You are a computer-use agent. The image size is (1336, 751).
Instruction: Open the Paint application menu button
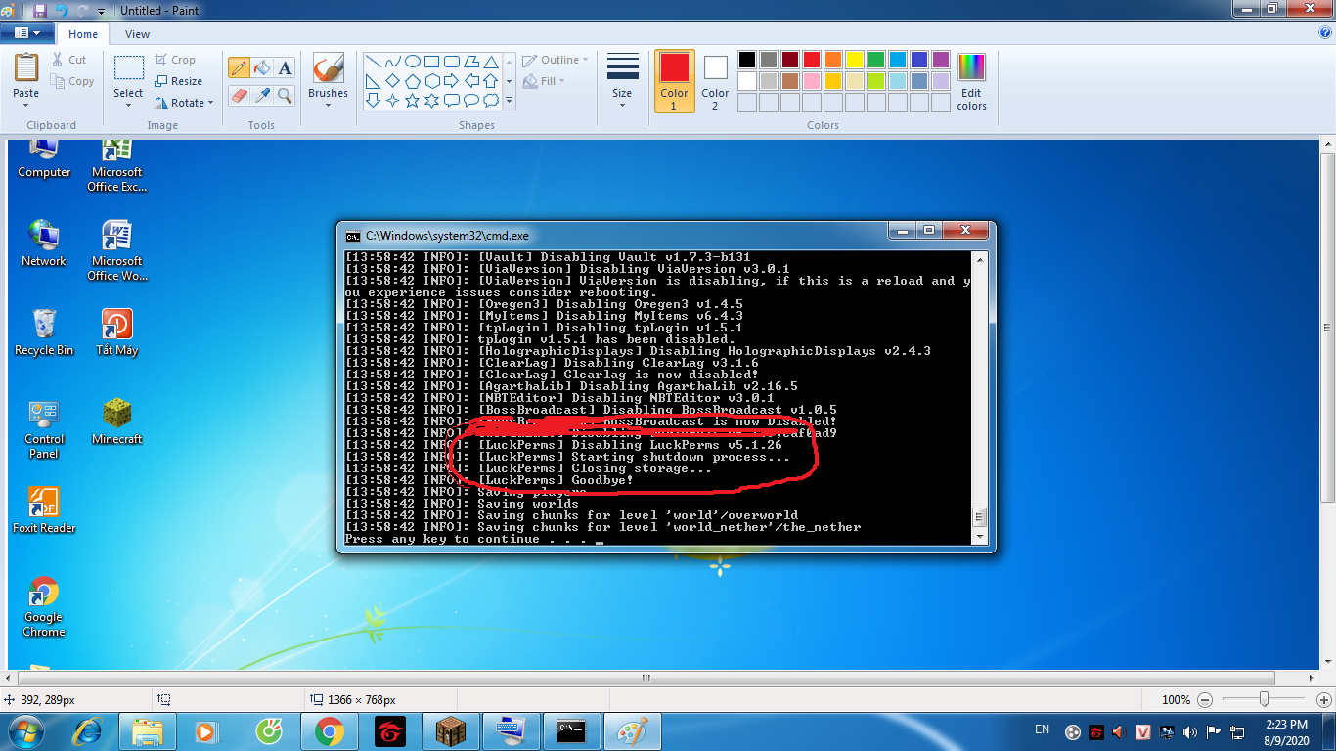tap(27, 33)
